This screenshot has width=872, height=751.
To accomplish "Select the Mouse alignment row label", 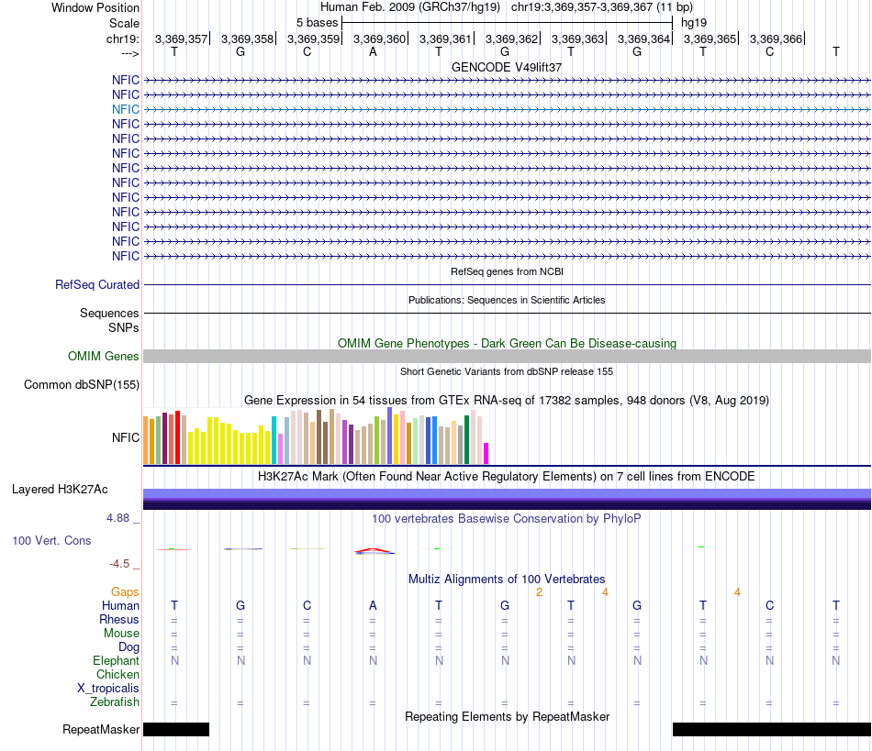I will tap(121, 634).
